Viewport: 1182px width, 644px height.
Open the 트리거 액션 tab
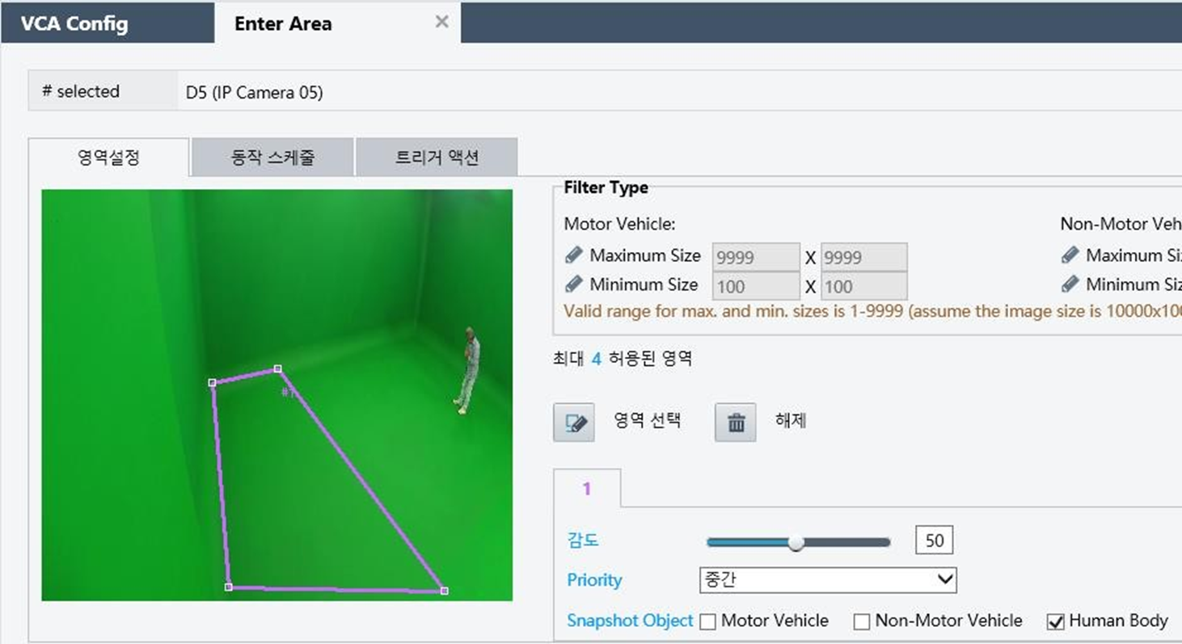point(437,158)
